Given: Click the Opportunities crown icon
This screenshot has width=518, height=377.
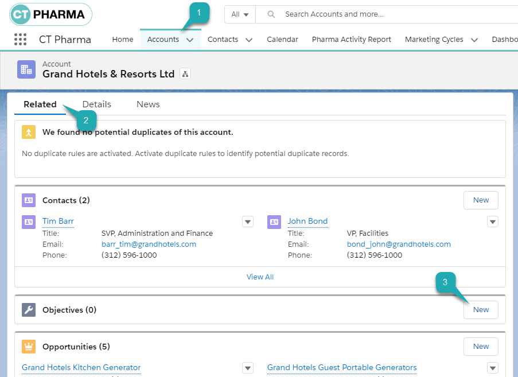Looking at the screenshot, I should (x=29, y=347).
